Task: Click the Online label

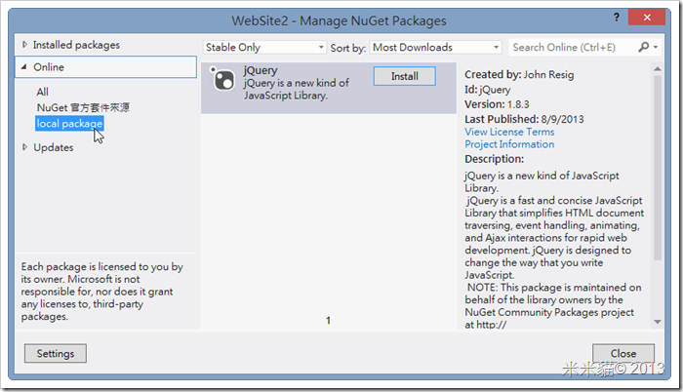Action: coord(49,67)
